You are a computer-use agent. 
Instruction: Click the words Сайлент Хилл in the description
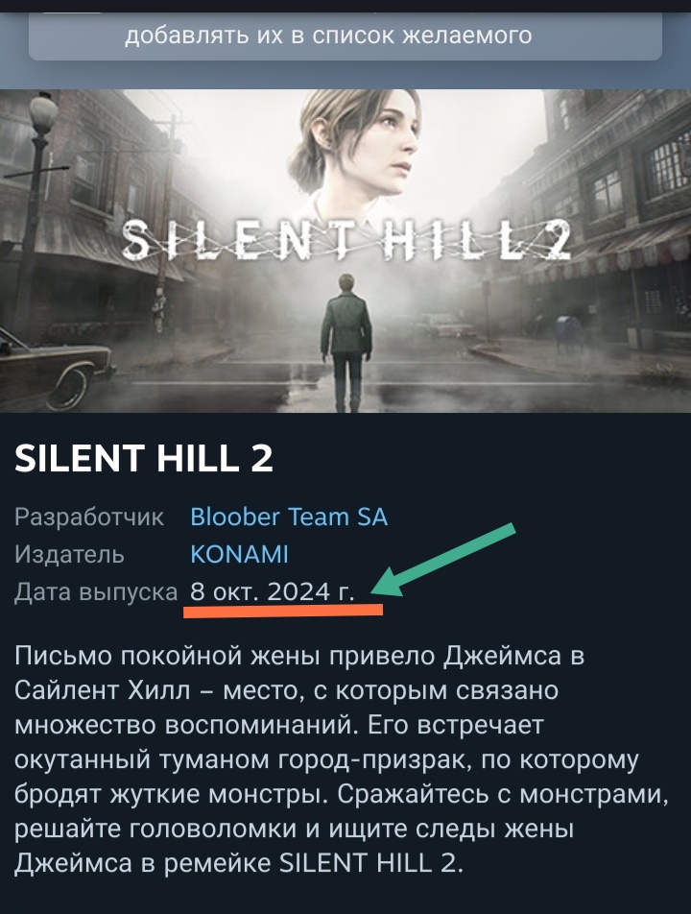coord(103,690)
